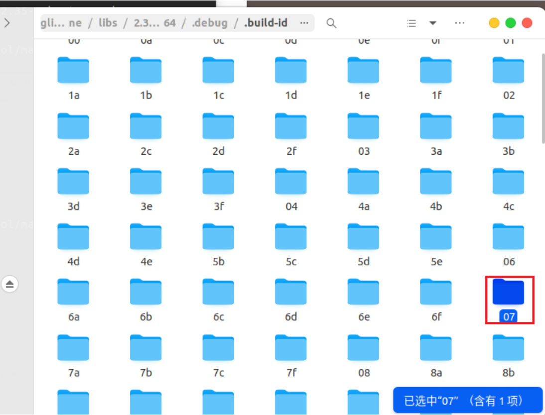Switch to list view icon
This screenshot has height=415, width=545.
click(x=411, y=23)
